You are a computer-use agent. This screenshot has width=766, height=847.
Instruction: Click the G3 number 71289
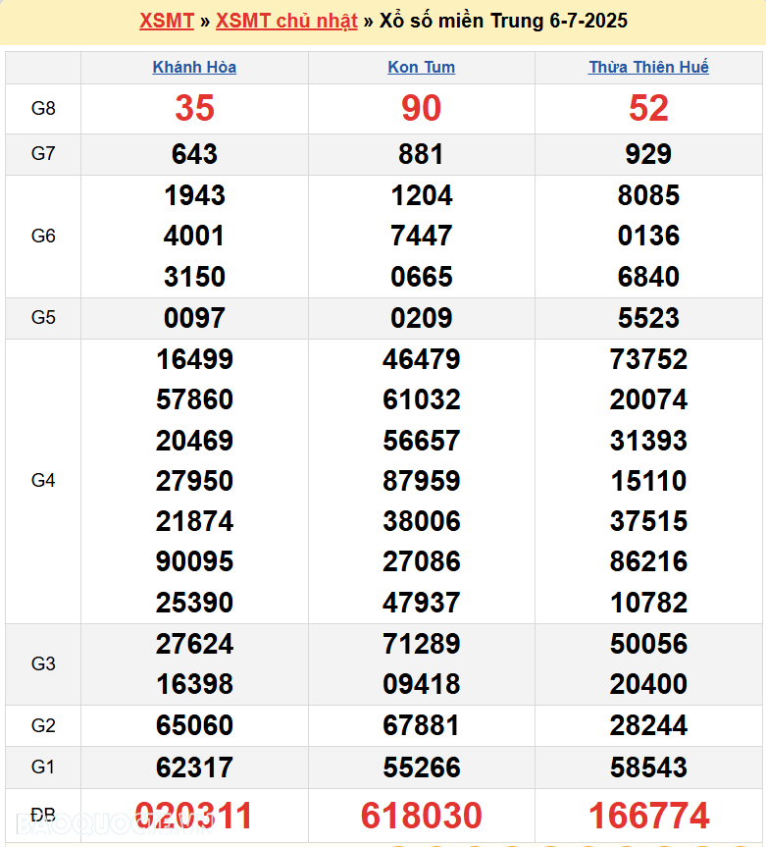(422, 644)
